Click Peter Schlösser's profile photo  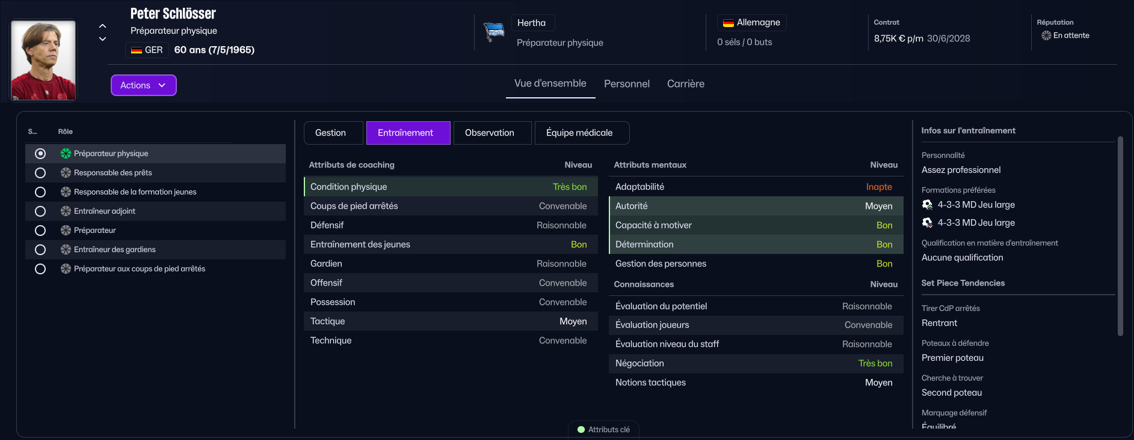click(x=43, y=60)
